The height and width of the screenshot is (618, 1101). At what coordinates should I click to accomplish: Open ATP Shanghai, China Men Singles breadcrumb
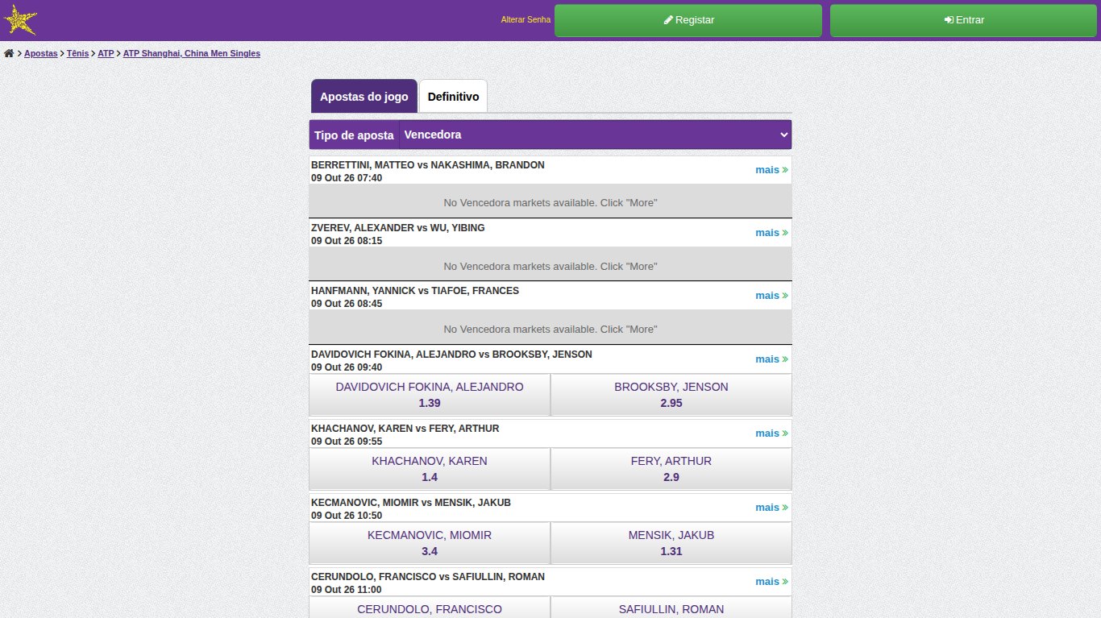click(x=192, y=53)
